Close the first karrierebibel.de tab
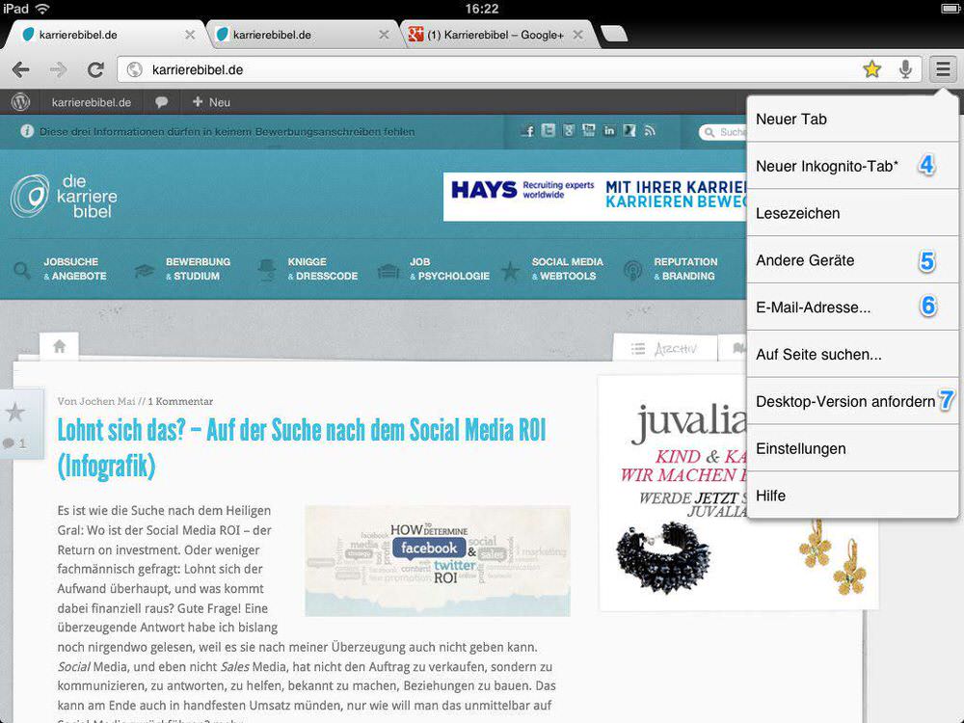Screen dimensions: 964x723 pyautogui.click(x=190, y=35)
